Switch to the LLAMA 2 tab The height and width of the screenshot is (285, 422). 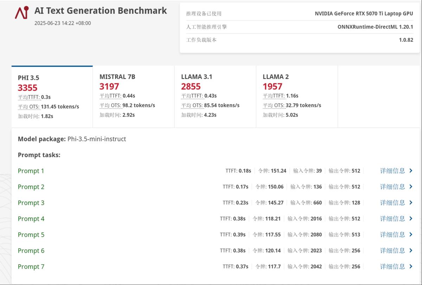click(x=296, y=96)
